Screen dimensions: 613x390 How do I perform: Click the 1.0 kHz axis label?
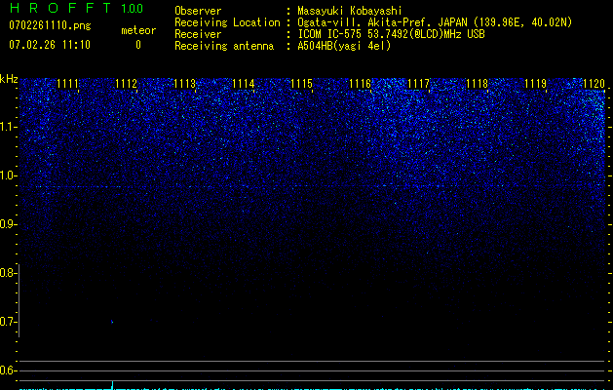coord(8,175)
